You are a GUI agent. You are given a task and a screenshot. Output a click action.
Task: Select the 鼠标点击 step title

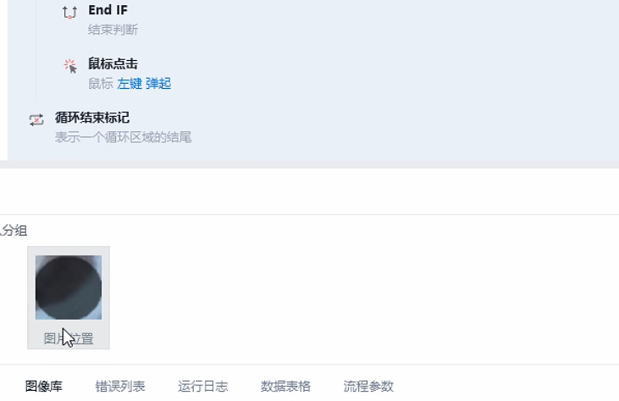(x=113, y=63)
